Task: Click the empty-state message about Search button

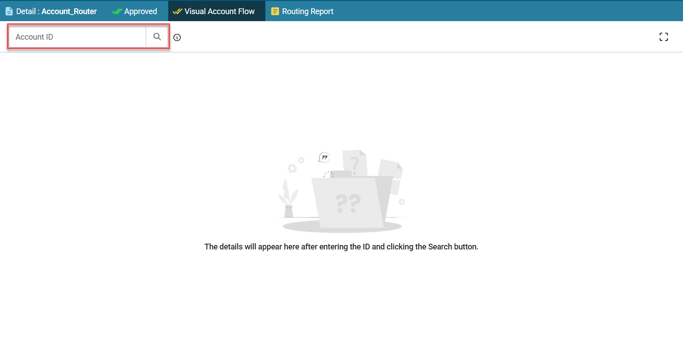Action: (341, 247)
